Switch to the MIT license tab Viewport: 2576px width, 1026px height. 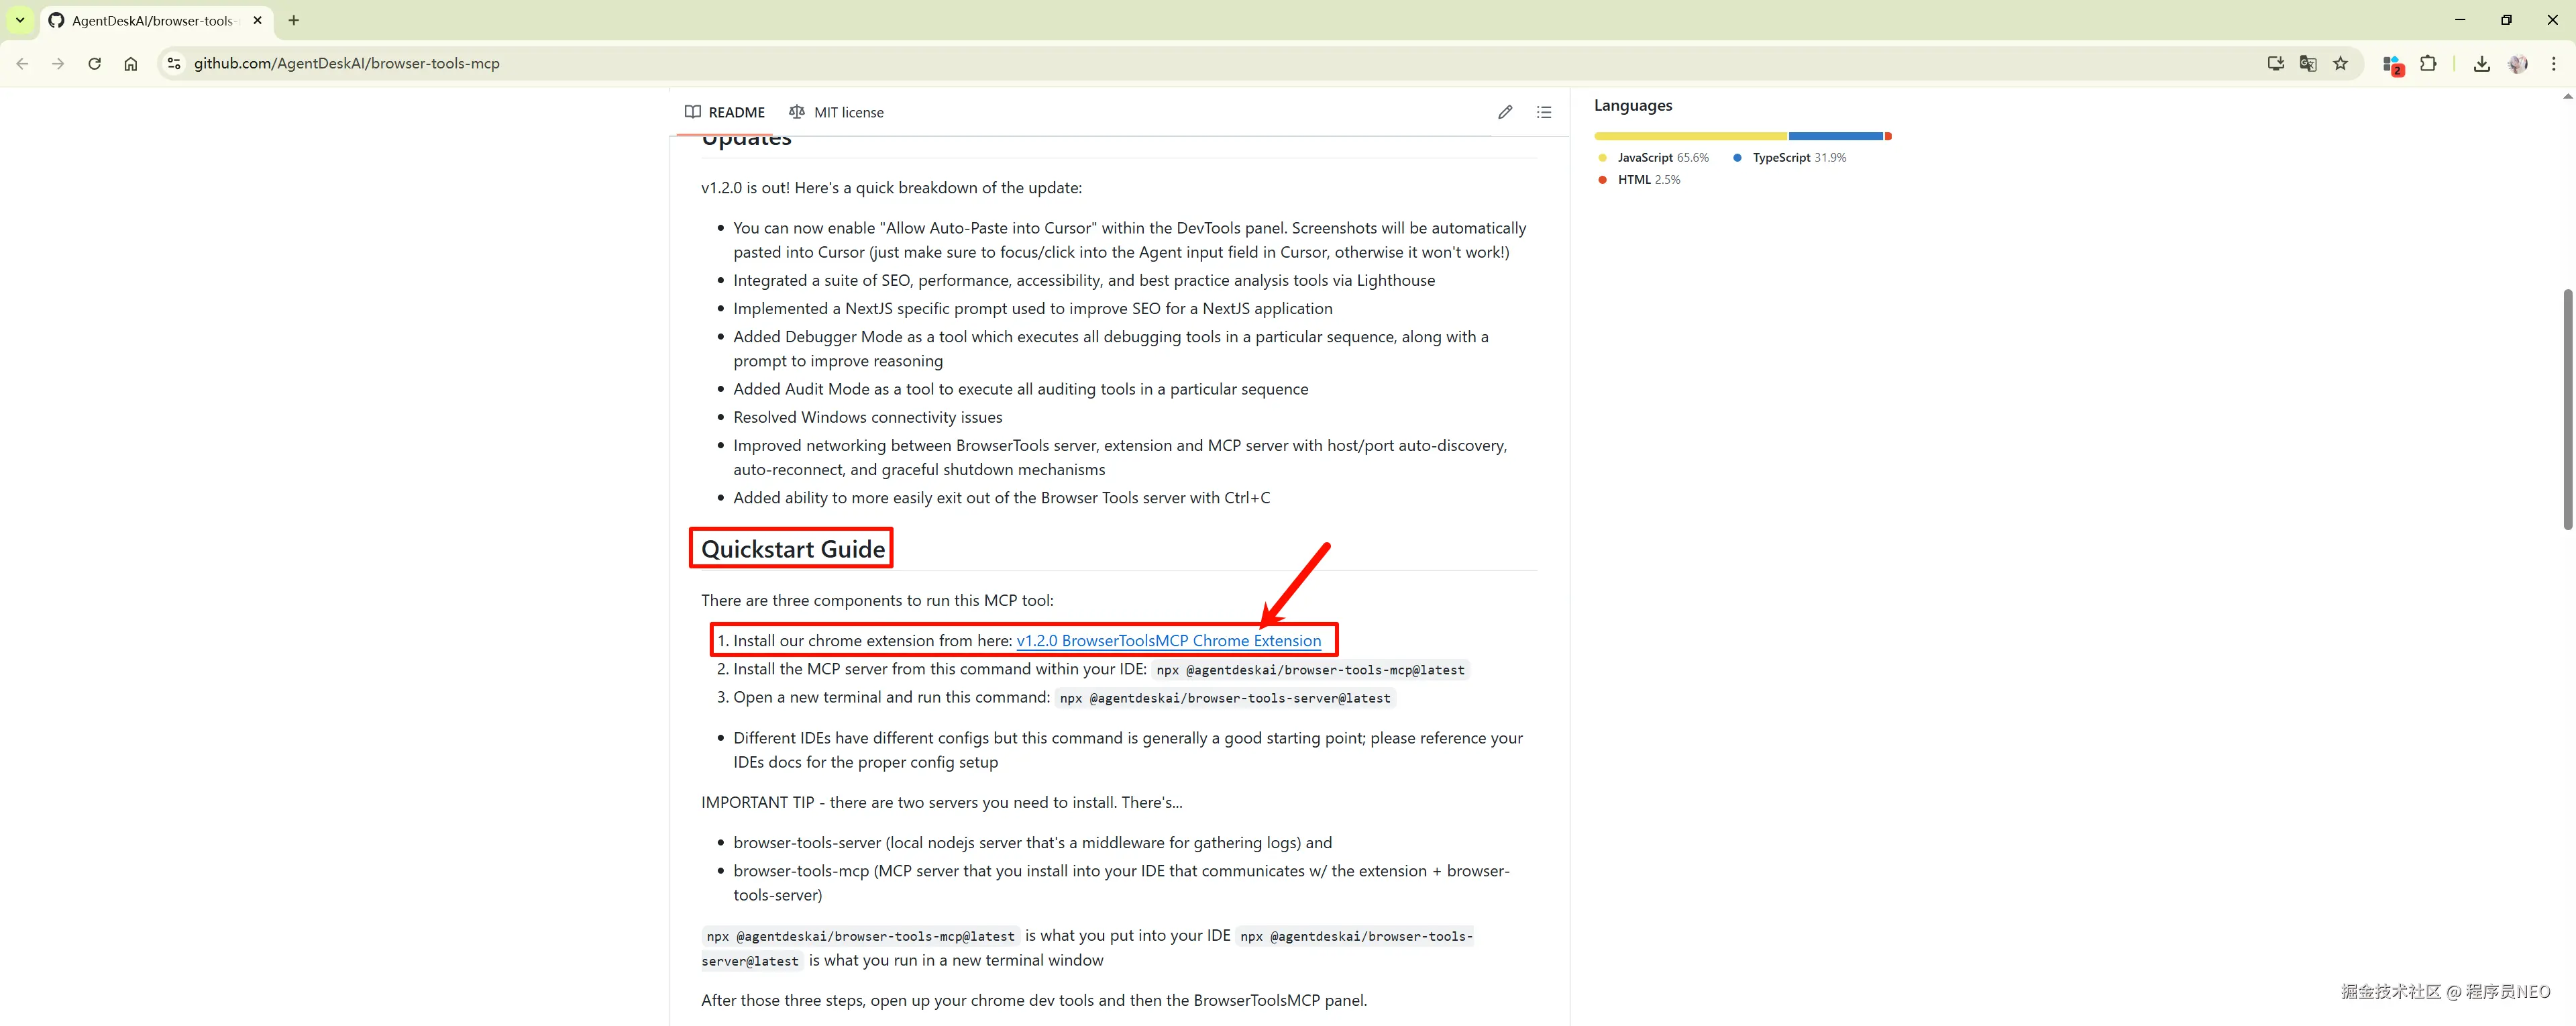click(837, 112)
